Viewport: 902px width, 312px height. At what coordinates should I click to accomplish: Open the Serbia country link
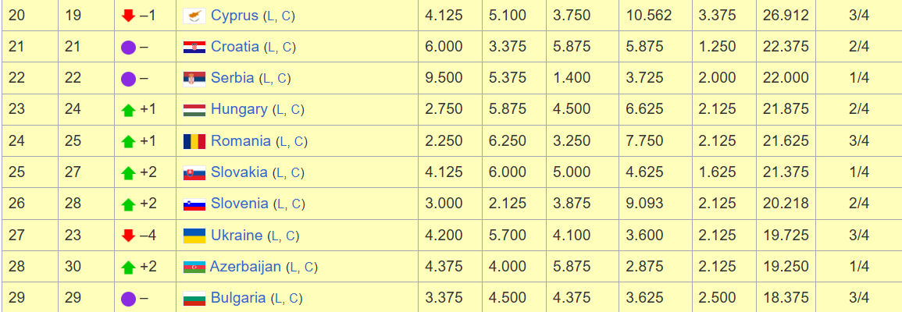[x=232, y=78]
